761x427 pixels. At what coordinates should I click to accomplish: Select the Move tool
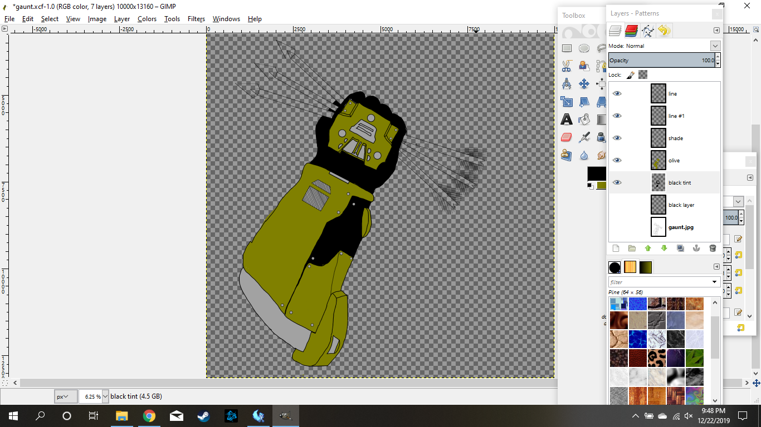point(584,84)
